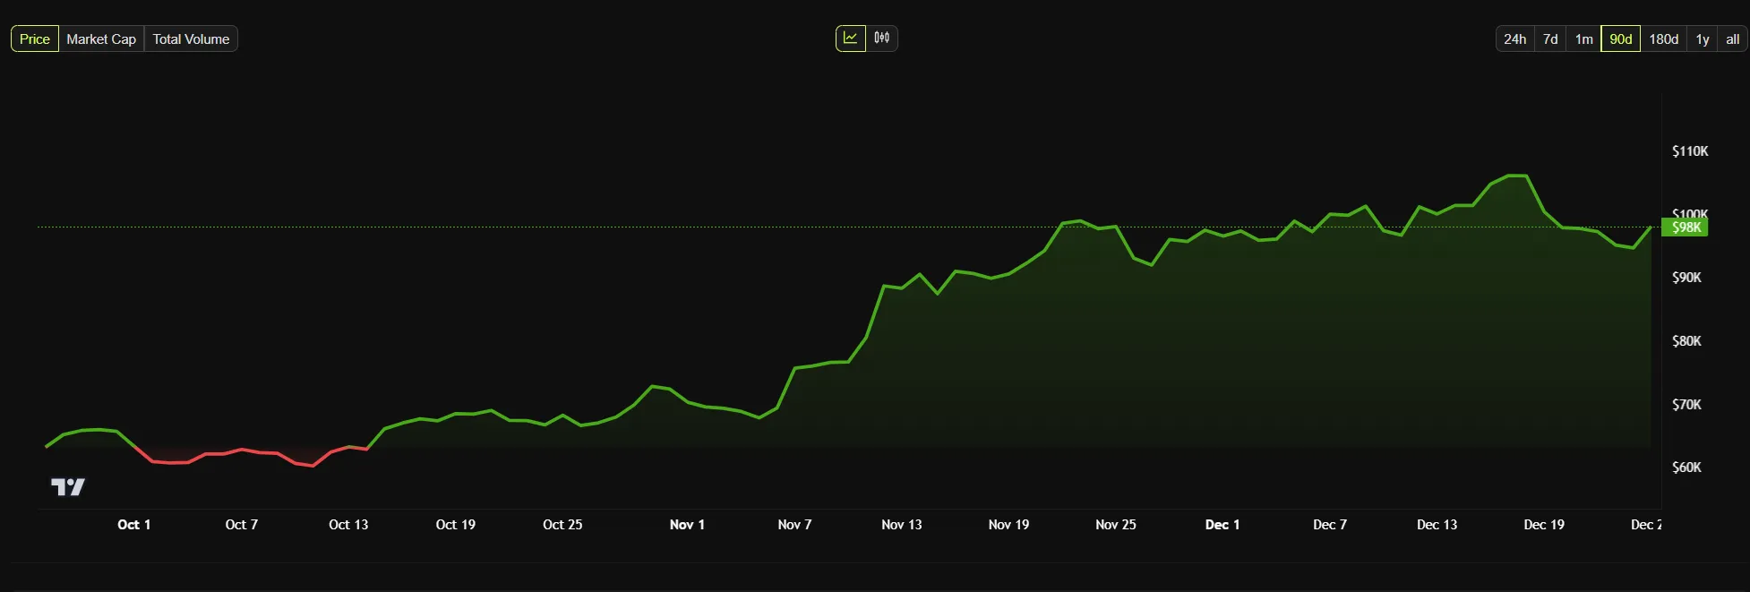
Task: Click the Dec 1 date label
Action: pos(1222,525)
